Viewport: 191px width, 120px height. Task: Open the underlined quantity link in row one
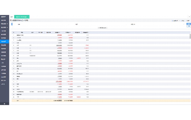click(59, 35)
